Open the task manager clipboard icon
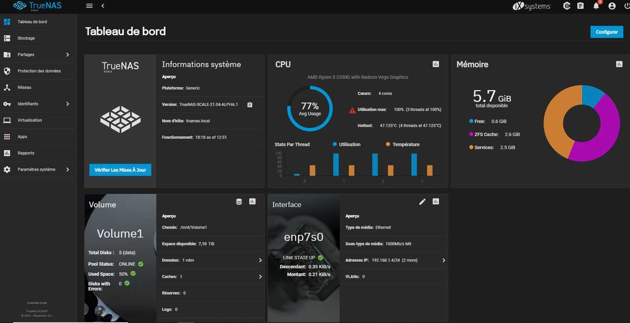630x323 pixels. [581, 6]
